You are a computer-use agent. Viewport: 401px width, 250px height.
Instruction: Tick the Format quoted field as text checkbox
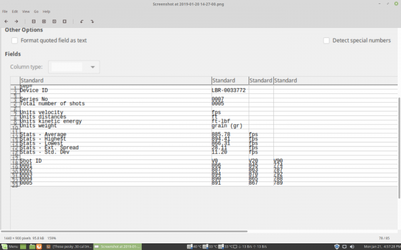pyautogui.click(x=15, y=41)
